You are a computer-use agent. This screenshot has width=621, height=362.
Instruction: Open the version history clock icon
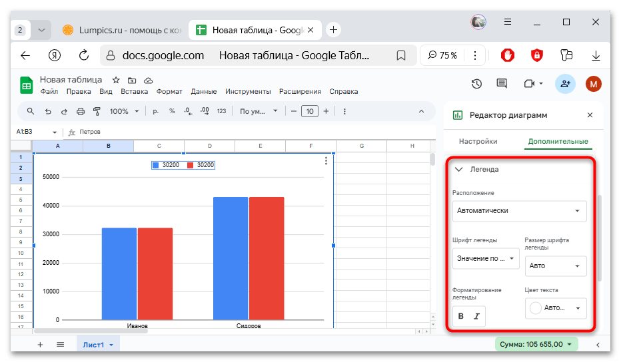point(476,83)
